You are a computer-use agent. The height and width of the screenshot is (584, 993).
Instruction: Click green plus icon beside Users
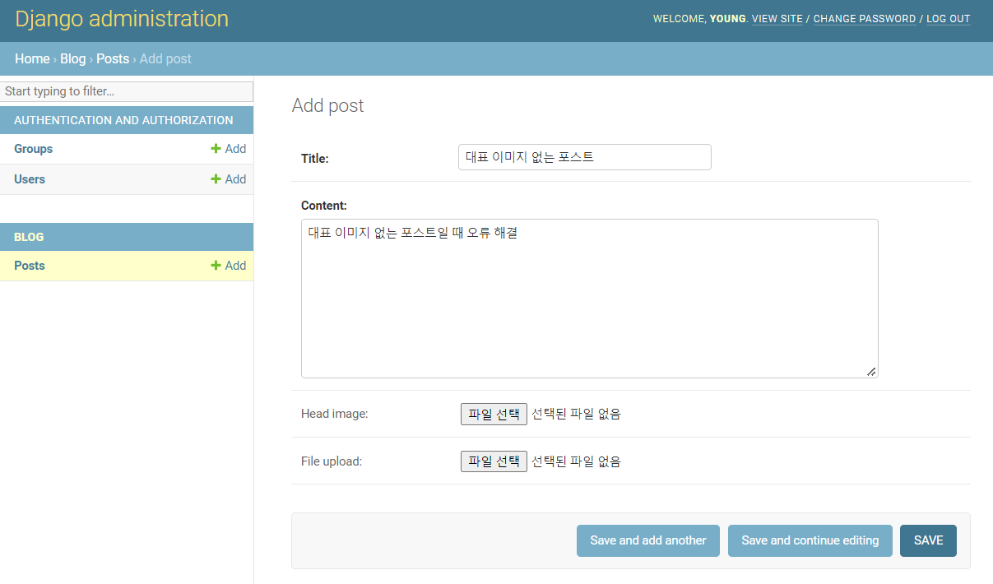pos(216,179)
